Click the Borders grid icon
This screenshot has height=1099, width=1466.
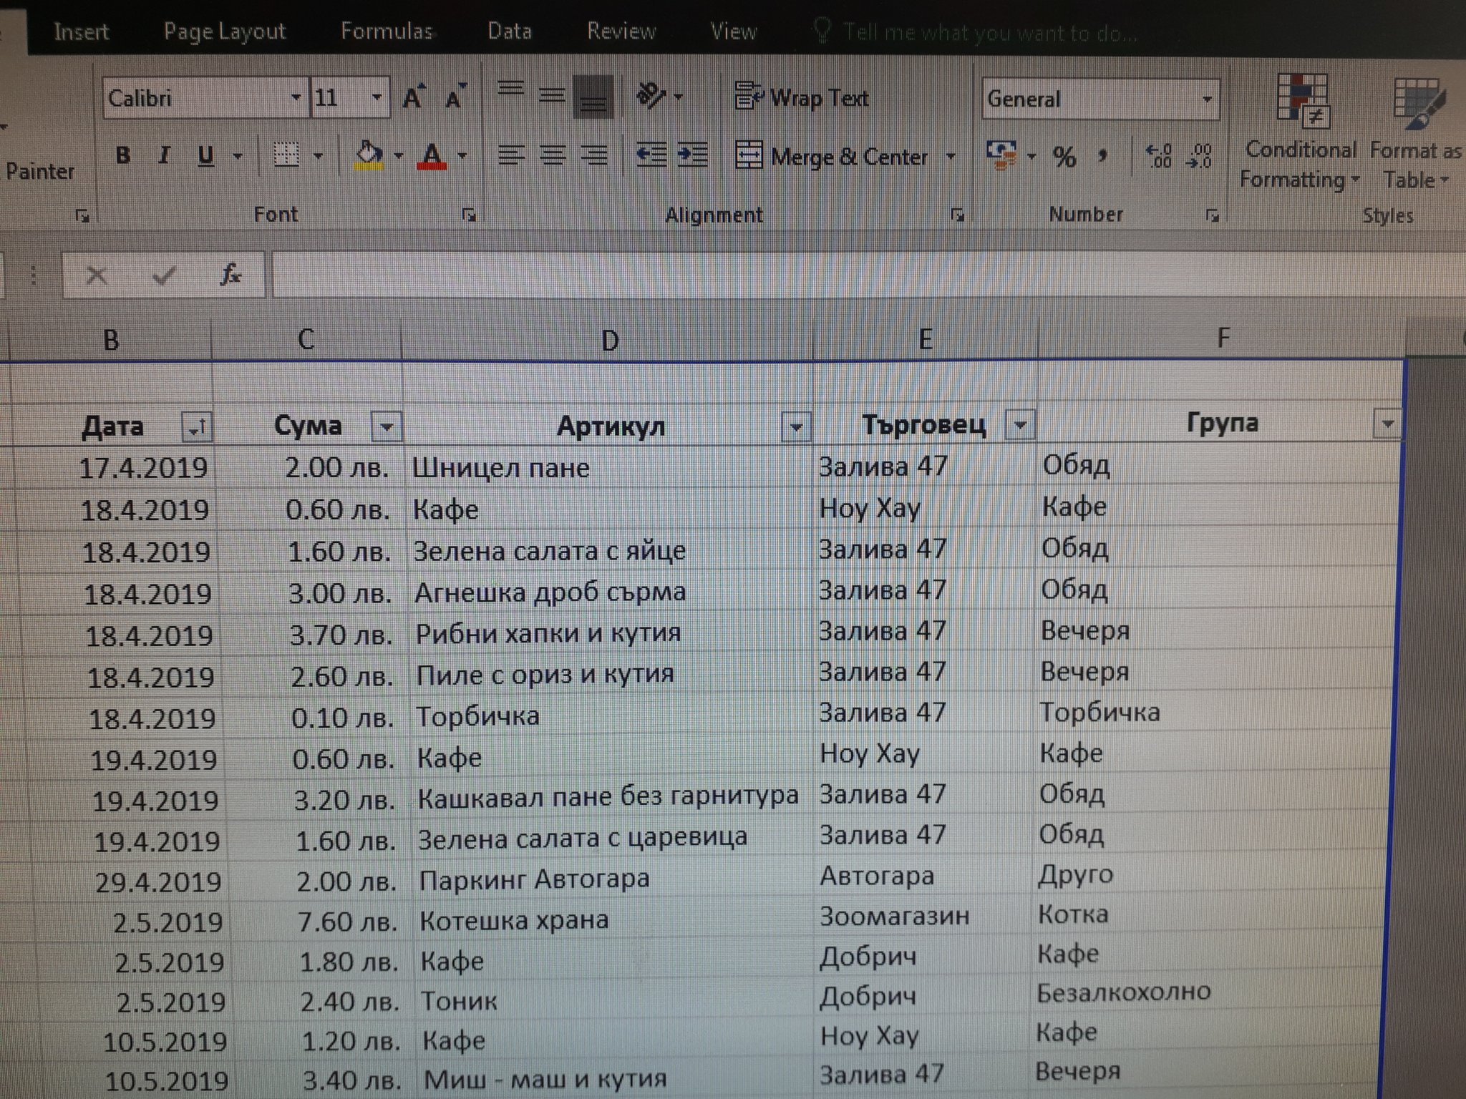287,155
